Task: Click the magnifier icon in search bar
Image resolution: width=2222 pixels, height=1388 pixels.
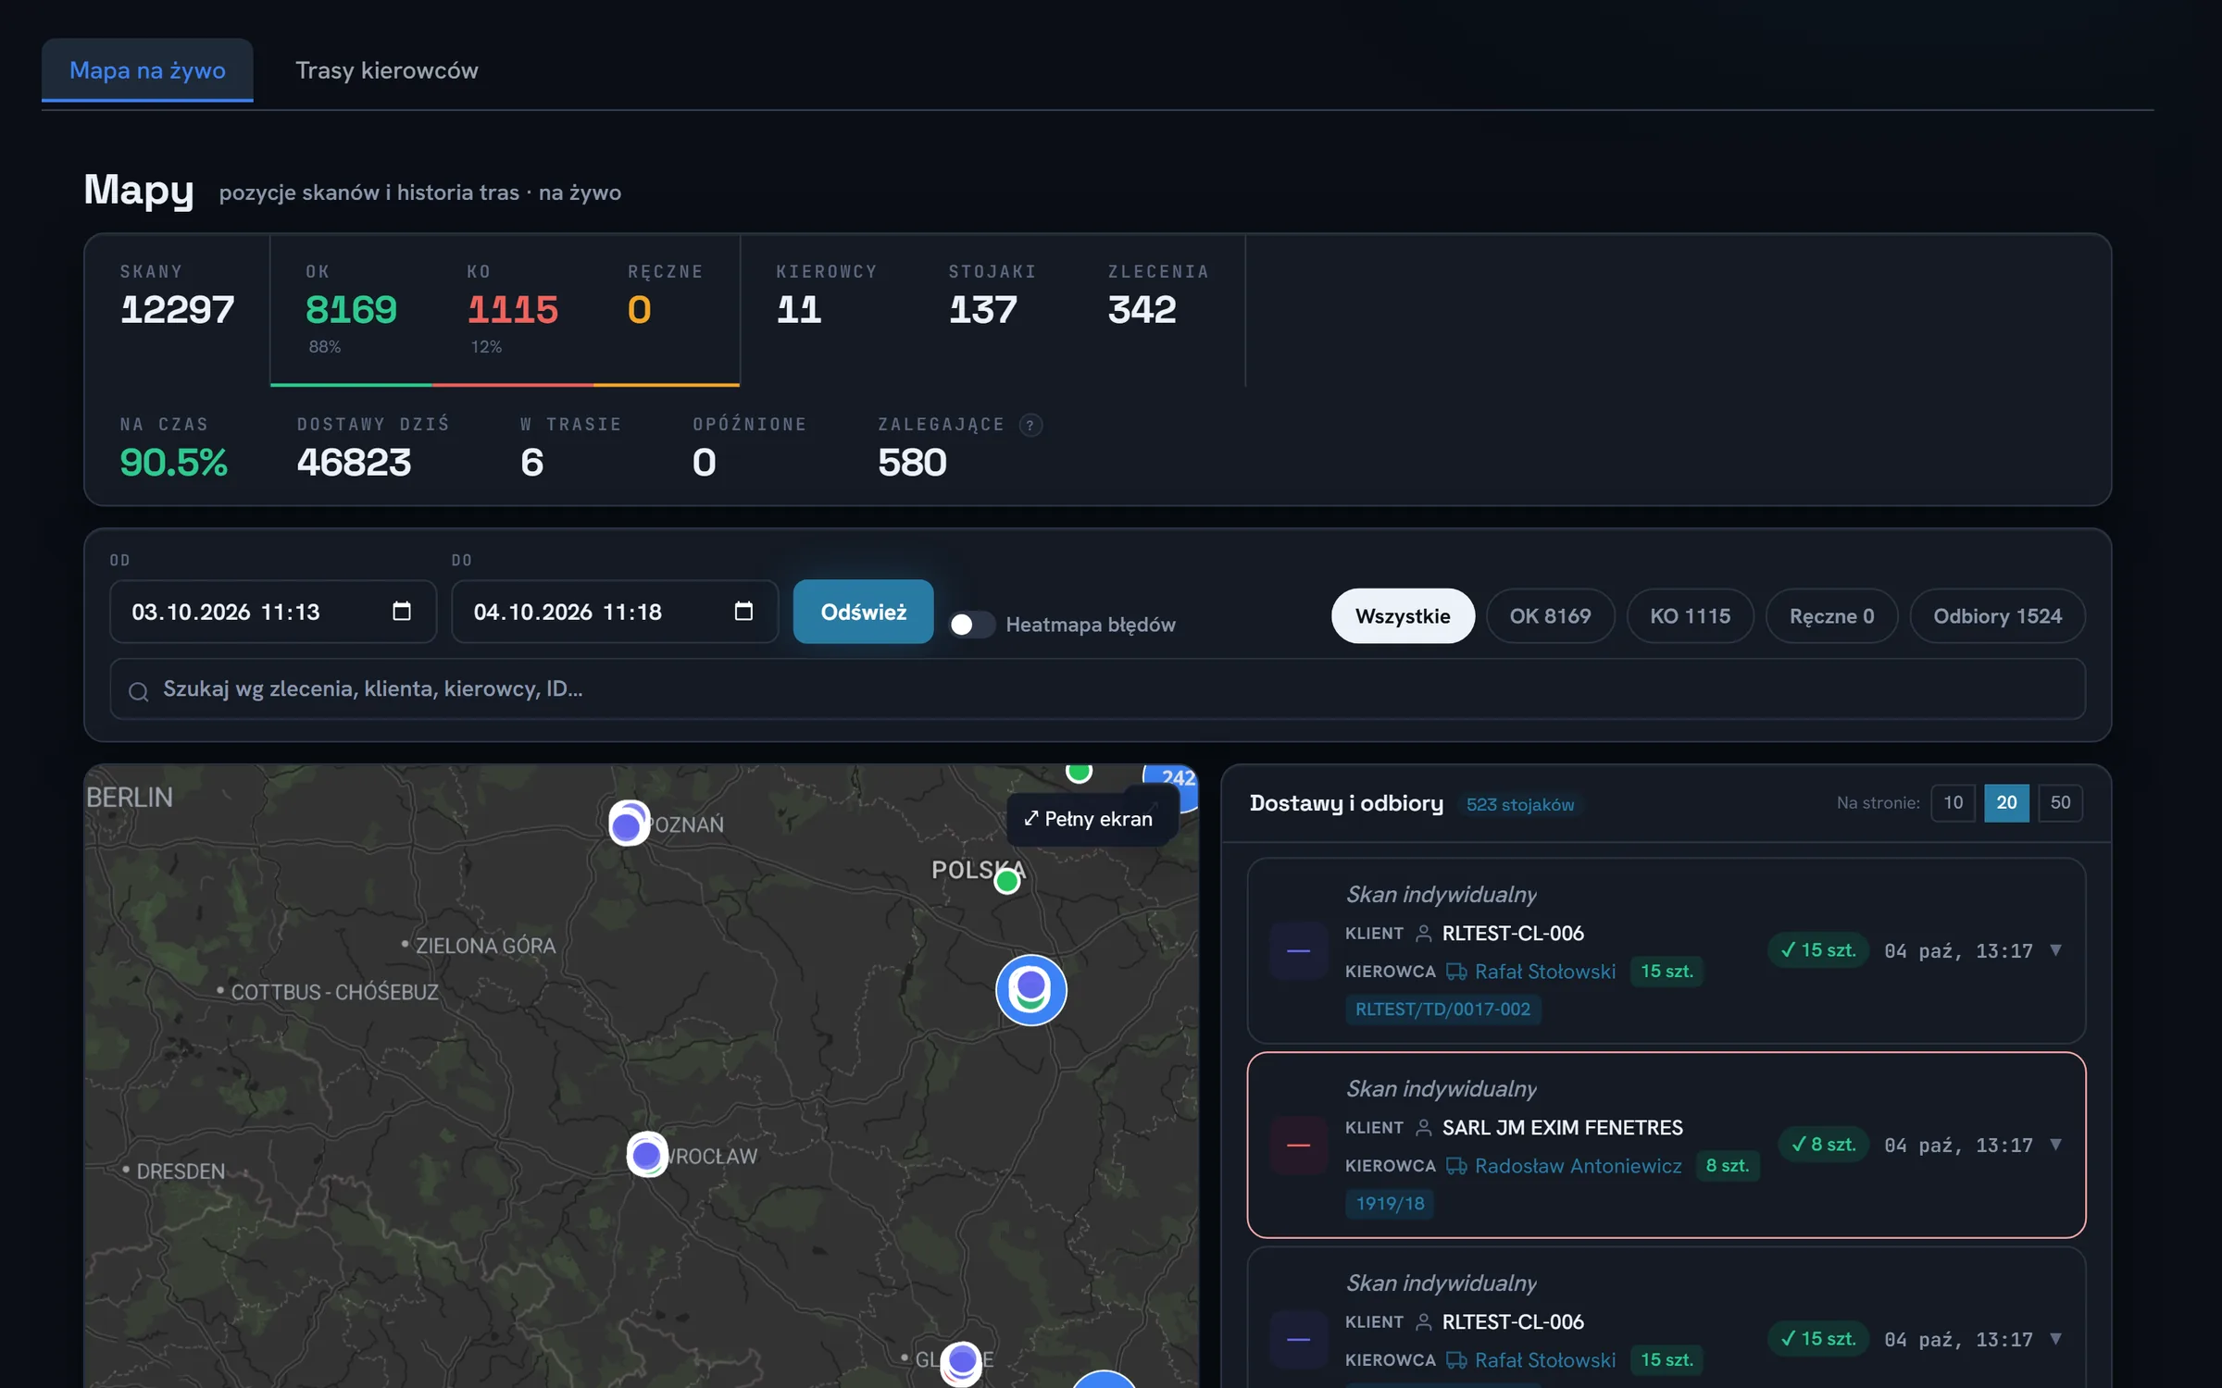Action: pyautogui.click(x=138, y=691)
